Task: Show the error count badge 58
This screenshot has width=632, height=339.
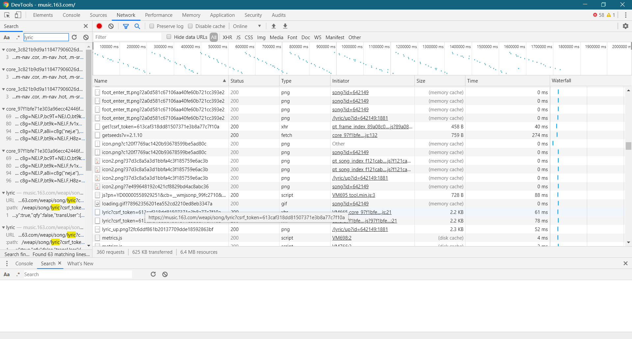Action: point(599,15)
